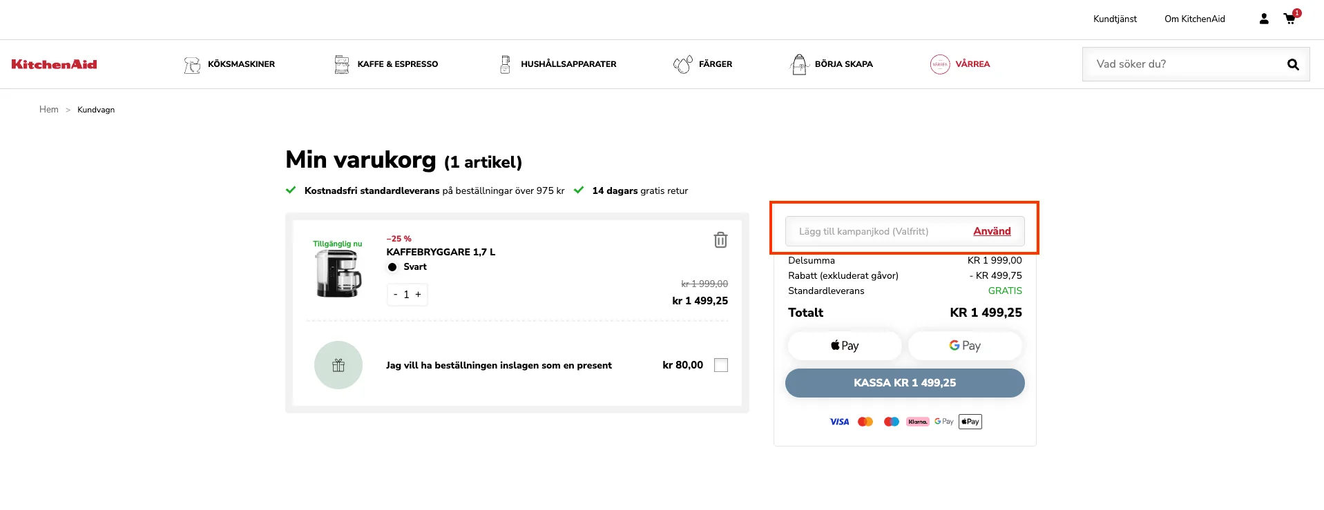Click the gift wrapping kr 80,00 price
1324x510 pixels.
tap(682, 365)
